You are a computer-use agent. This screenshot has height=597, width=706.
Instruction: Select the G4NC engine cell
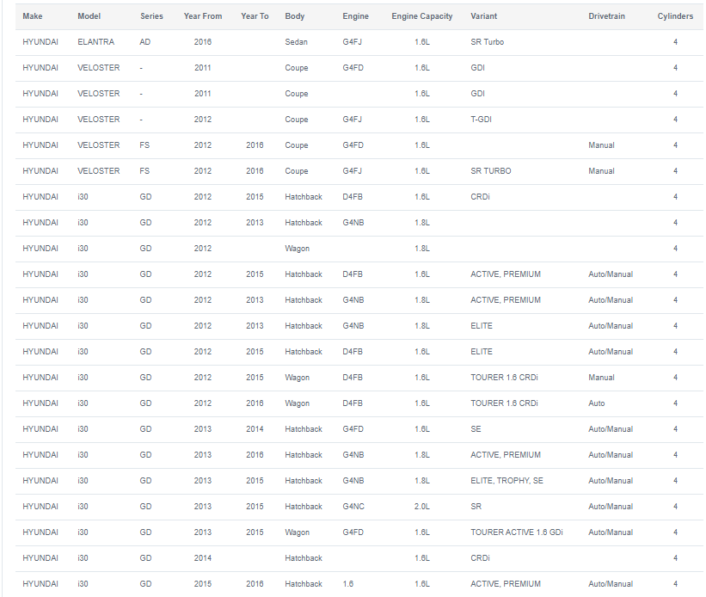pos(353,507)
